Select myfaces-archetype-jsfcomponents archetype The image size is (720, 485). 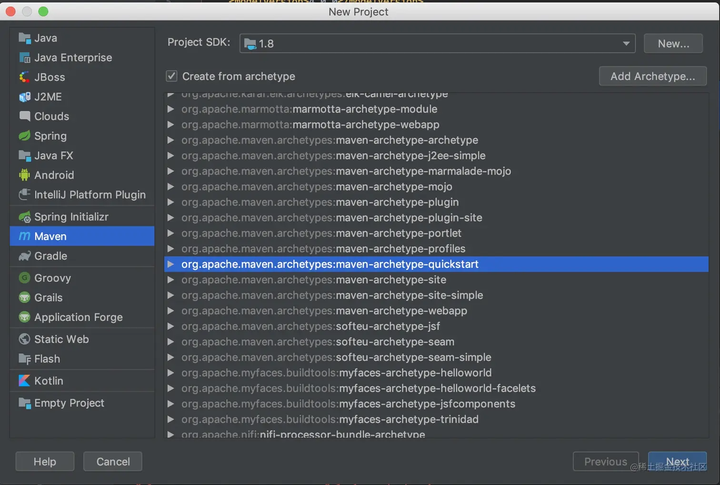click(436, 404)
